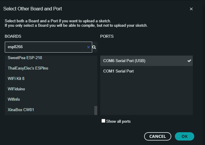Image resolution: width=205 pixels, height=145 pixels.
Task: Click the scrollbar track above the thumb
Action: 96,81
